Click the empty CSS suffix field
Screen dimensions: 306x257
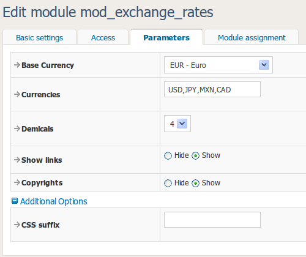(x=212, y=220)
